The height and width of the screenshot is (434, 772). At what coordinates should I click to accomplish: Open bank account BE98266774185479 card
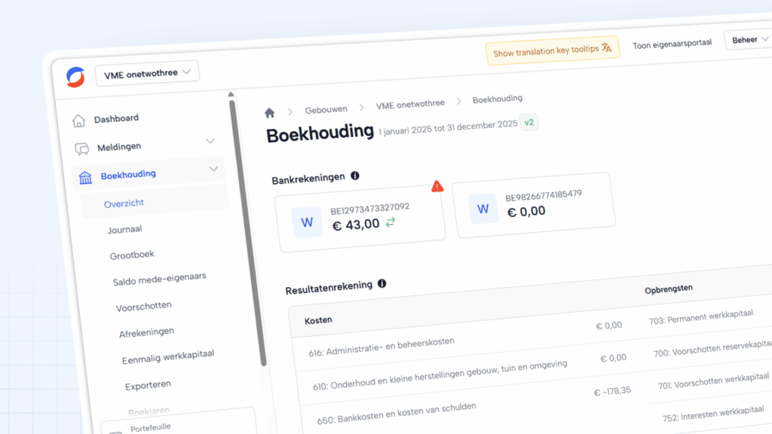[534, 205]
